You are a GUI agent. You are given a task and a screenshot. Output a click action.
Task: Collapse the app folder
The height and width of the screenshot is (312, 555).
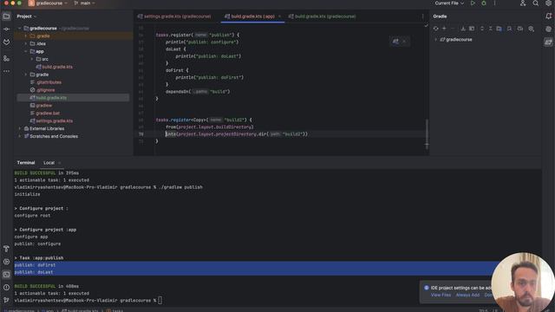click(26, 52)
